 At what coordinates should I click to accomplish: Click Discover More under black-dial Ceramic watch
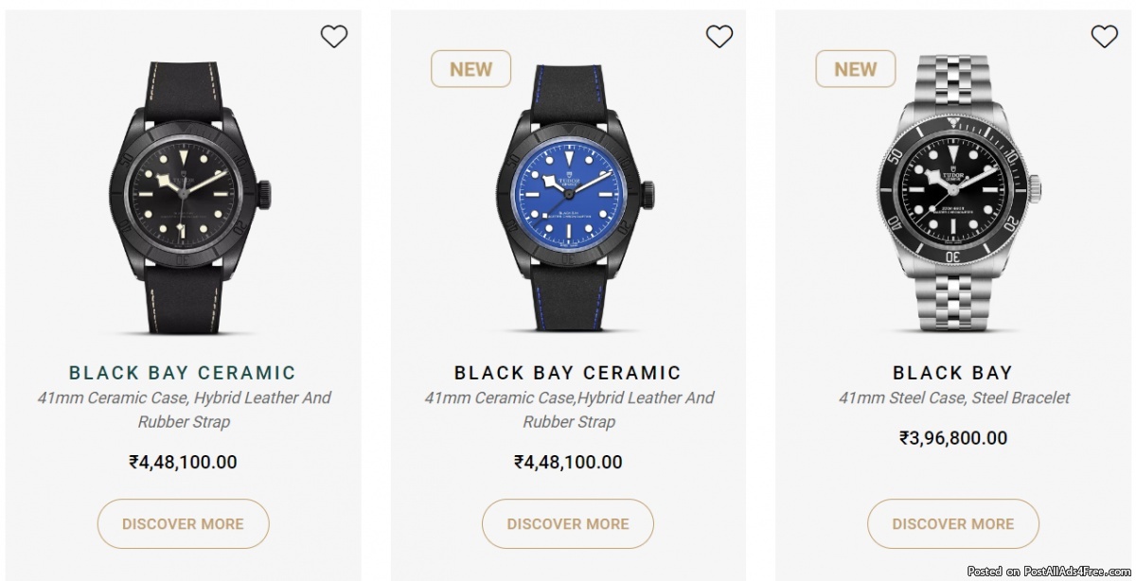(x=183, y=523)
